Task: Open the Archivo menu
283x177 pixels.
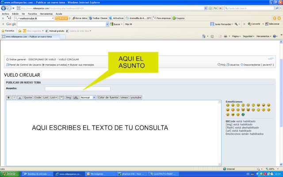Action: tap(5, 14)
